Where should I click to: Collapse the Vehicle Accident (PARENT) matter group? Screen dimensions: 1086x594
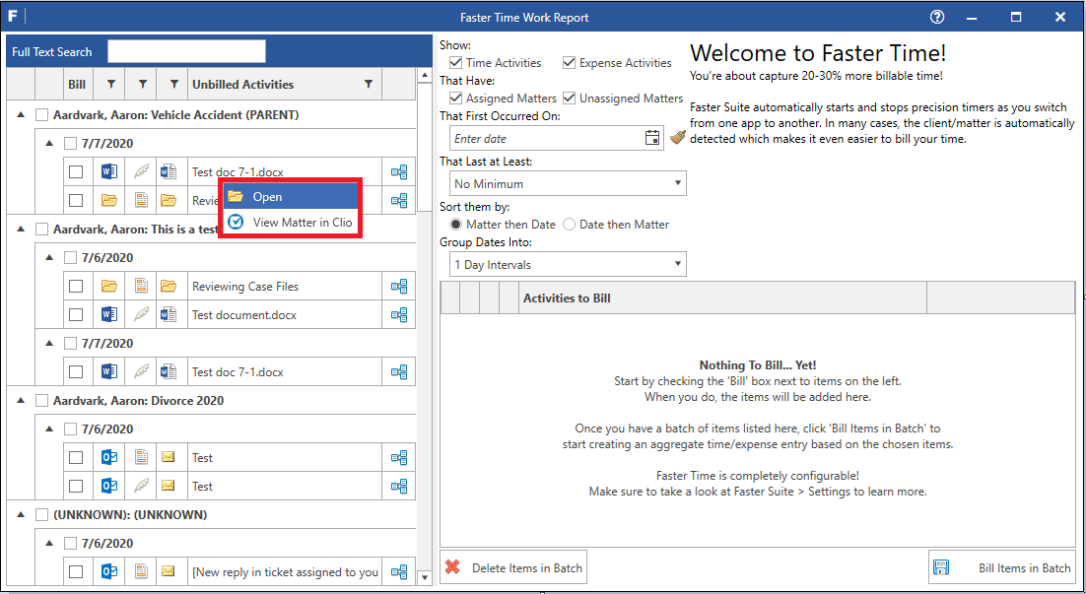(21, 115)
